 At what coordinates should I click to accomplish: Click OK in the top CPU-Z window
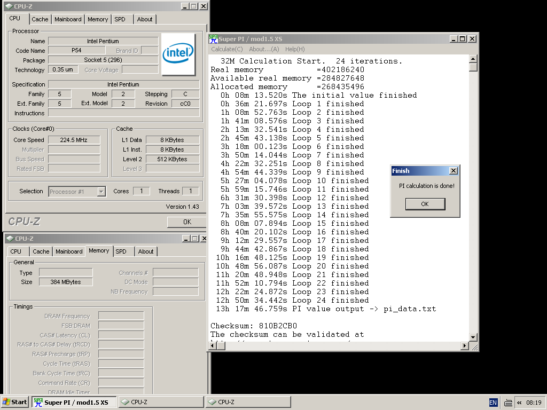pyautogui.click(x=187, y=222)
